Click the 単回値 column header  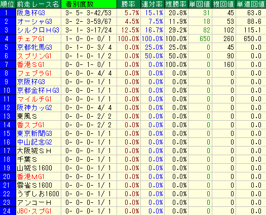pos(200,4)
